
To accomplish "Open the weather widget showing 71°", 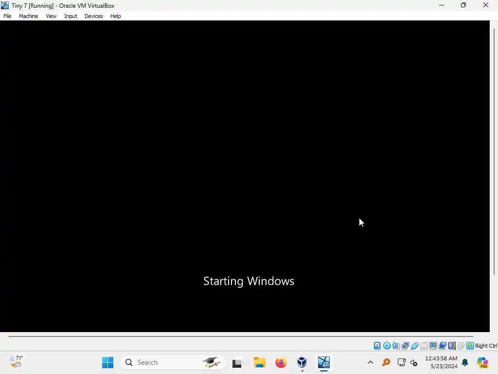I will coord(16,362).
